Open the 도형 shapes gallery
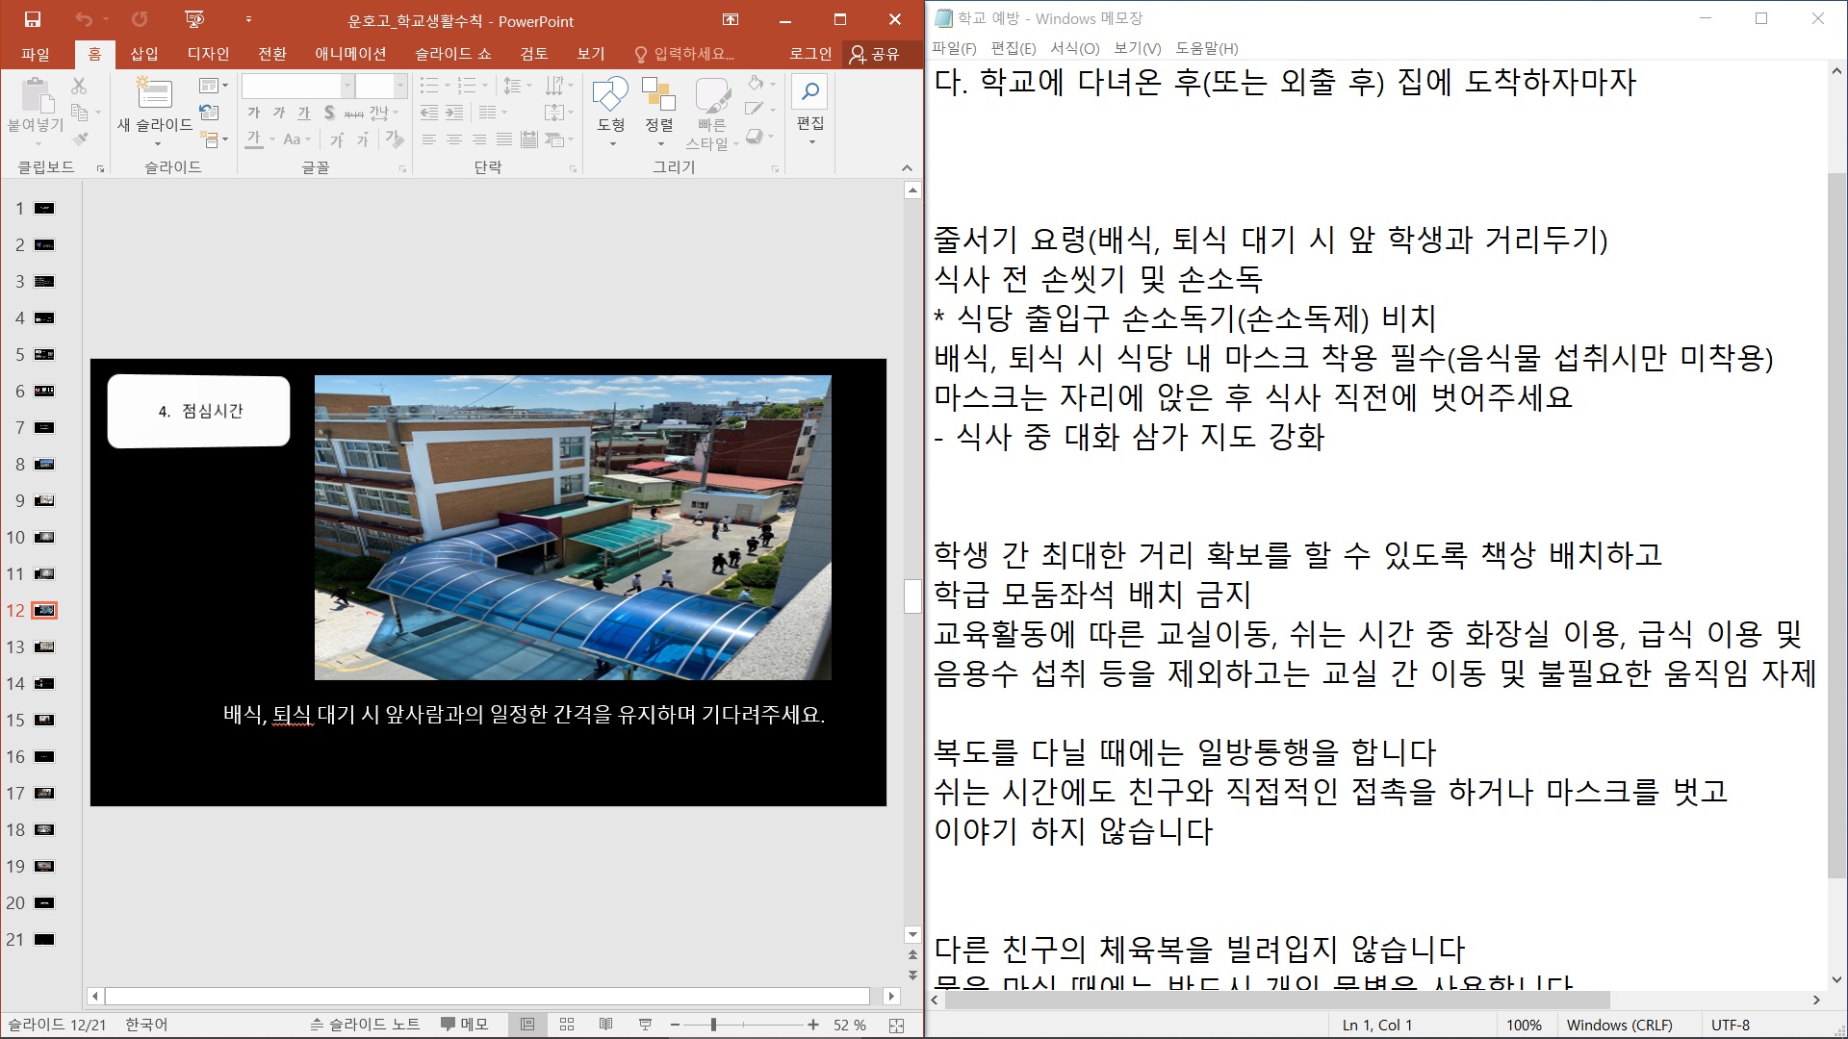 point(611,111)
